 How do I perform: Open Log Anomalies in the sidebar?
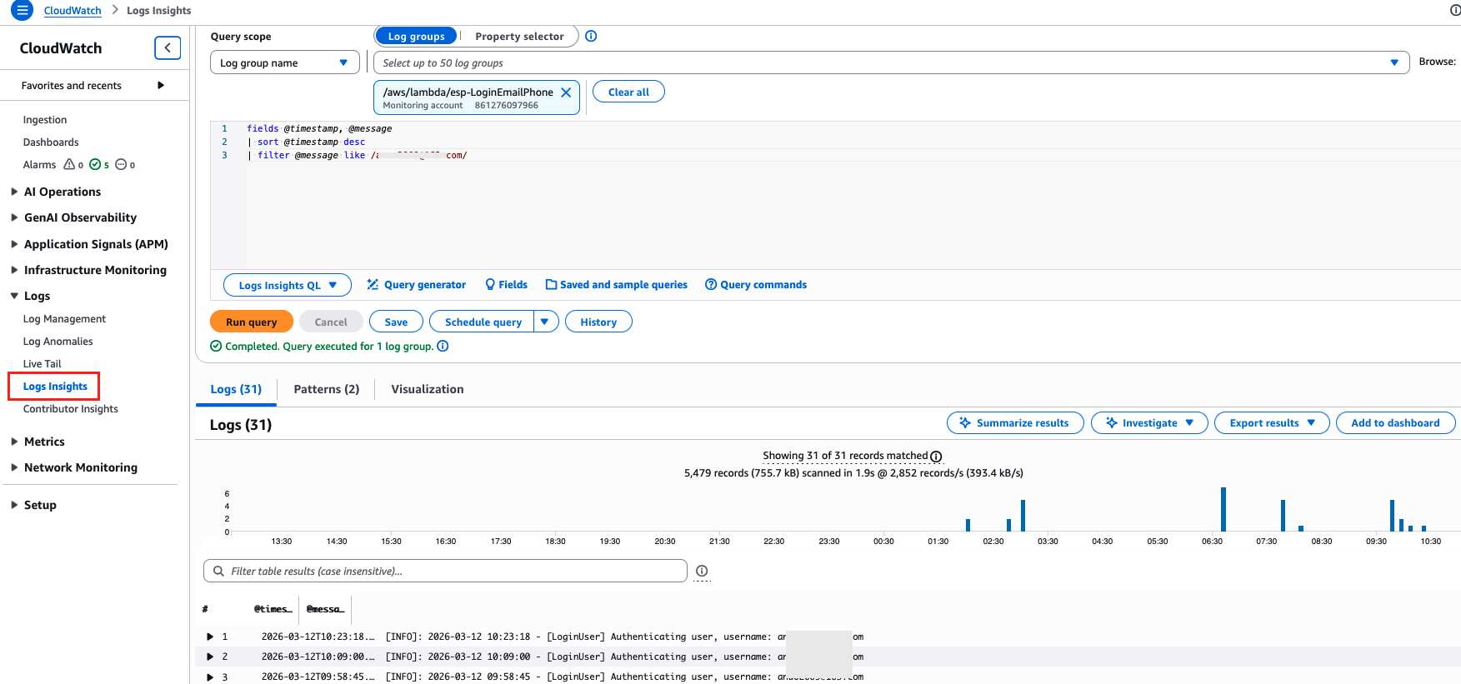click(x=58, y=342)
